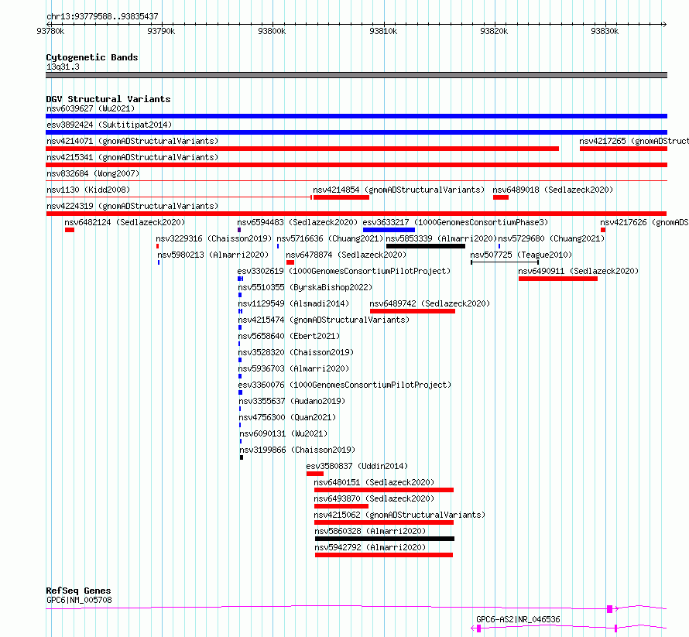Select the red nsv6490911 variant bar
Viewport: 689px width, 637px height.
tap(558, 279)
